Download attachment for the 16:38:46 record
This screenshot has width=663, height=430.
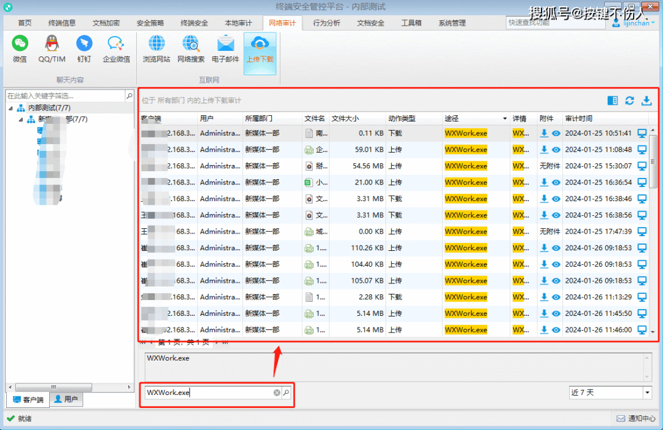[x=544, y=199]
